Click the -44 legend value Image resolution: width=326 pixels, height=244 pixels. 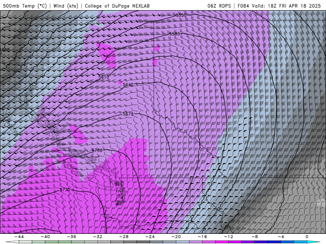19,237
